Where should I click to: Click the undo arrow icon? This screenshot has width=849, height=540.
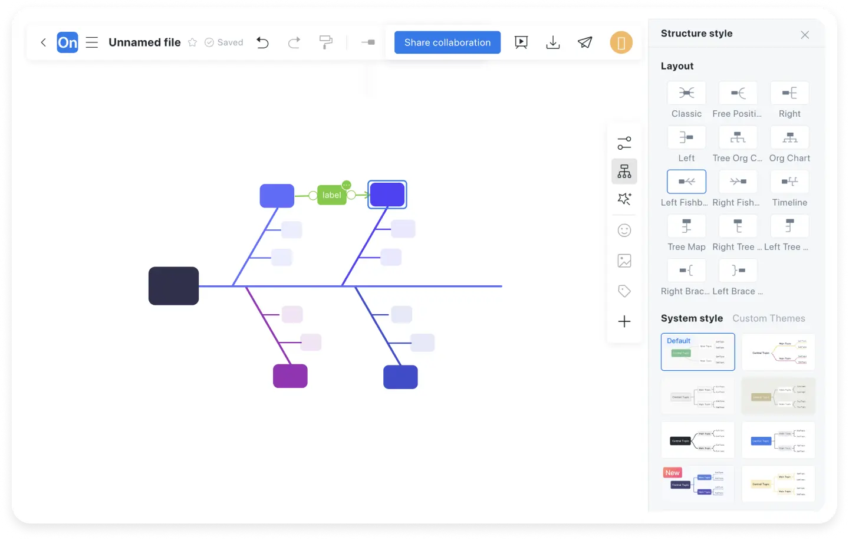(x=262, y=42)
